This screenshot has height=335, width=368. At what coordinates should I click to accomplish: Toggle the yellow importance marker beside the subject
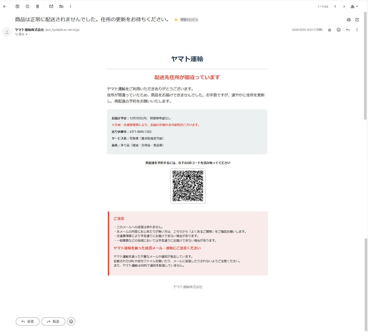[175, 20]
